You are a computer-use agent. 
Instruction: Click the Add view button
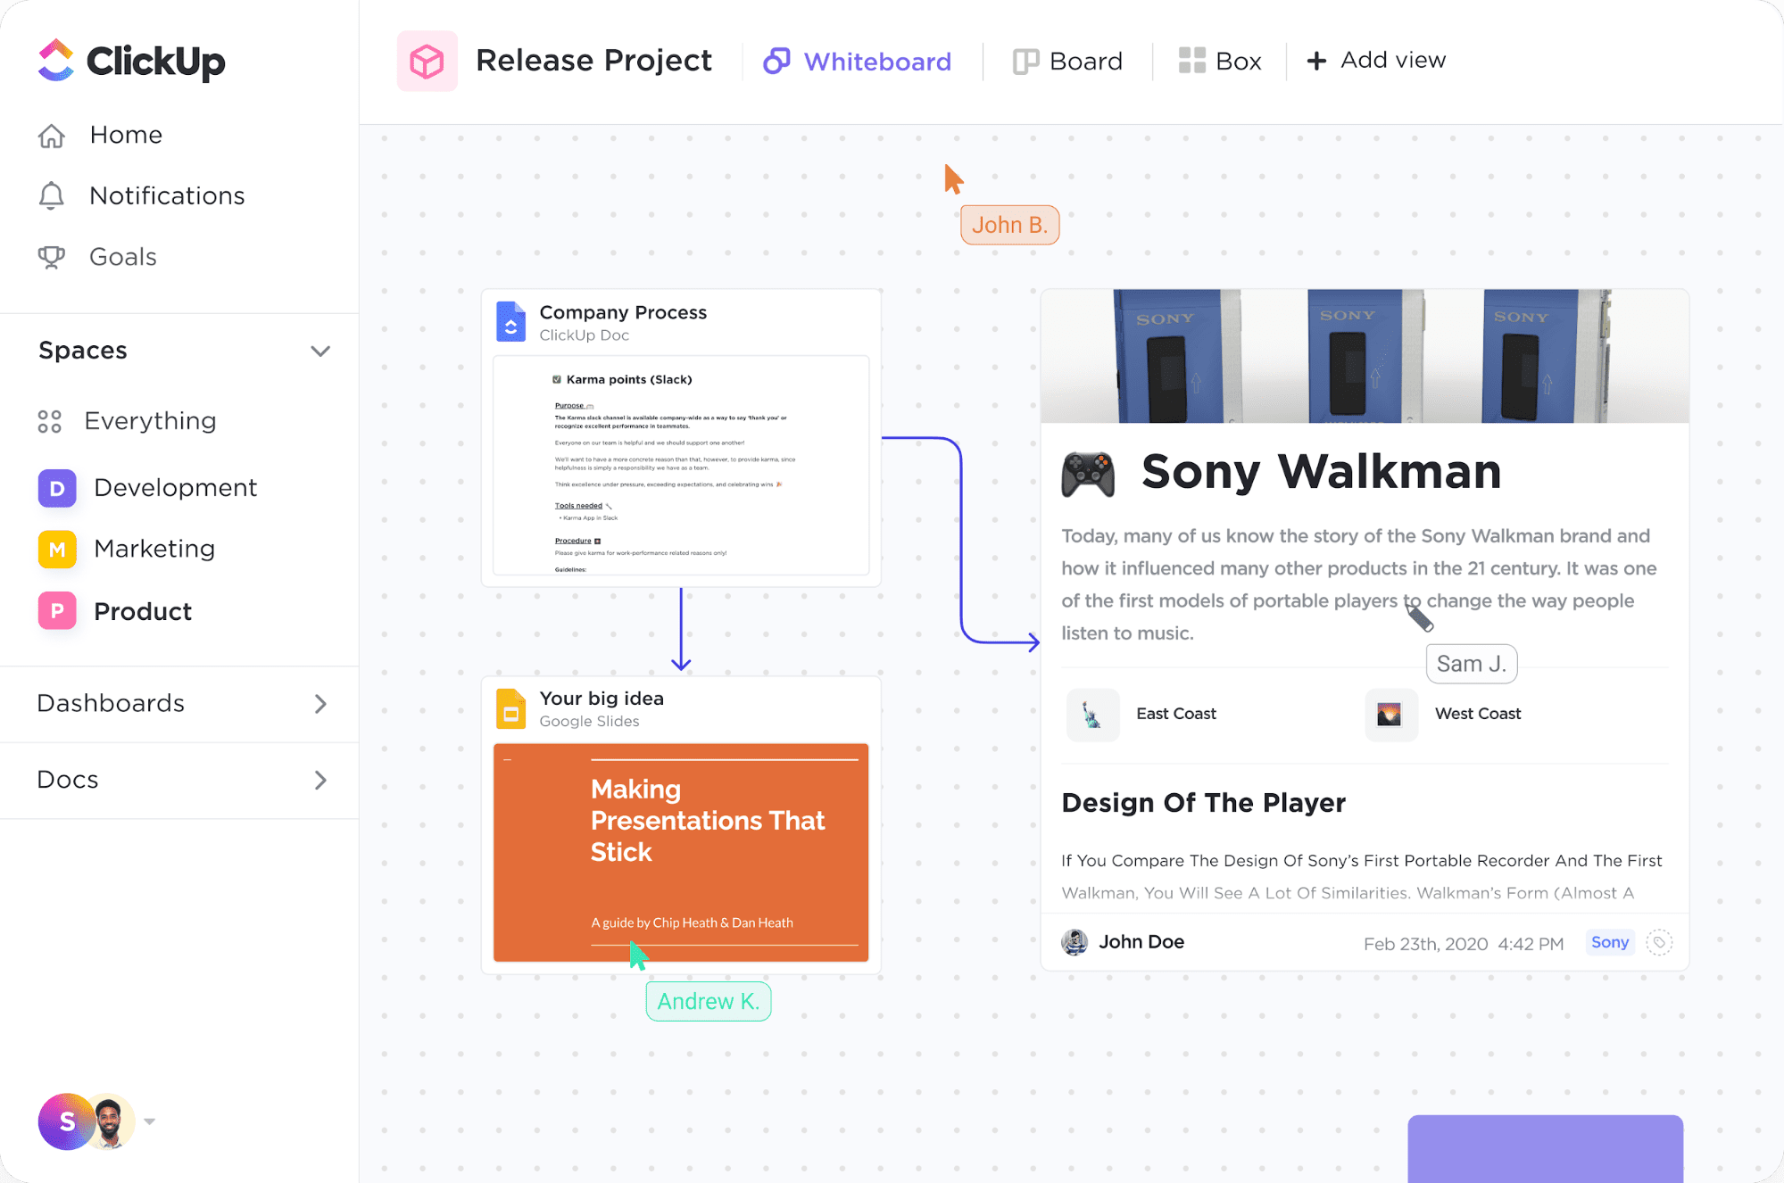[x=1375, y=60]
